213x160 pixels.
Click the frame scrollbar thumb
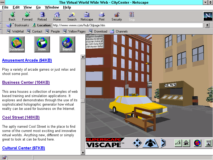click(83, 101)
